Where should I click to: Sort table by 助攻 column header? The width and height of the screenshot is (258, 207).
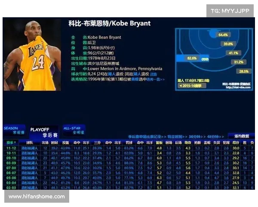tap(188, 142)
